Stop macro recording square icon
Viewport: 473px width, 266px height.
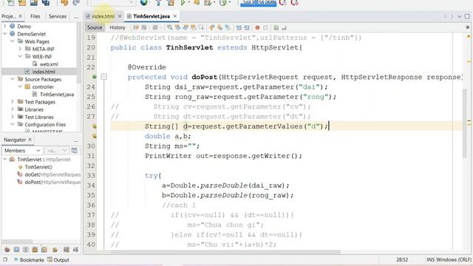pos(265,27)
